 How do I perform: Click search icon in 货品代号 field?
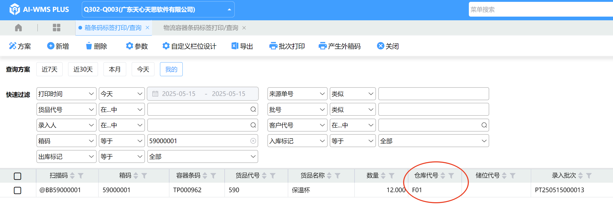click(253, 109)
